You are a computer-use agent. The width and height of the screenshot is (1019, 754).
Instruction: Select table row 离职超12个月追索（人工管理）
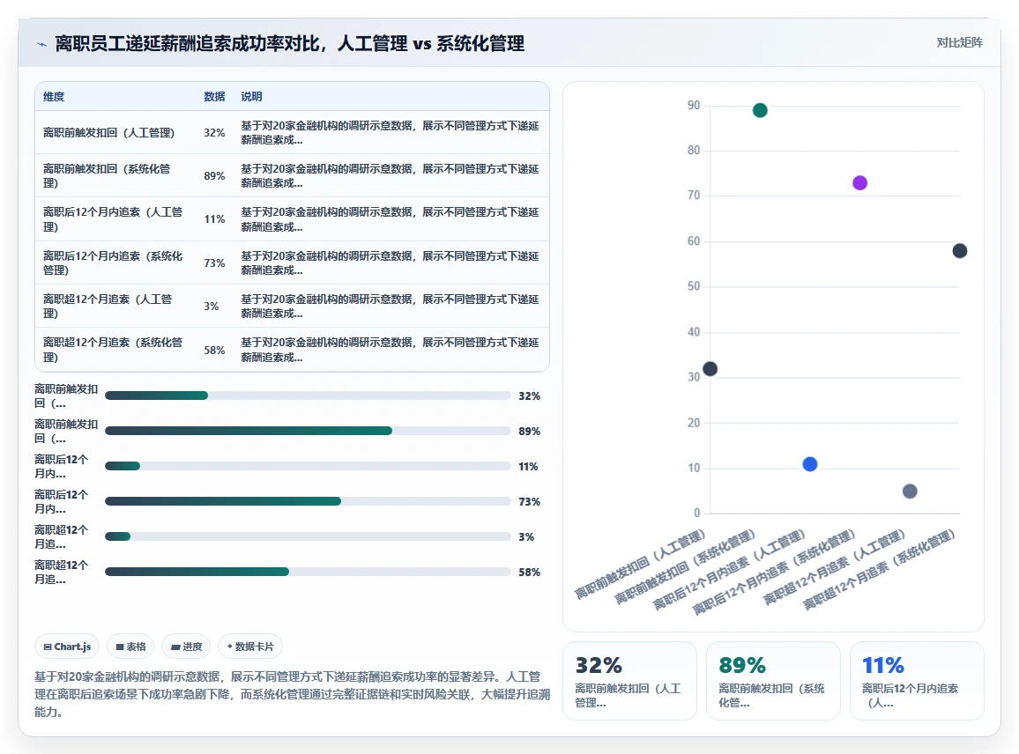(292, 306)
